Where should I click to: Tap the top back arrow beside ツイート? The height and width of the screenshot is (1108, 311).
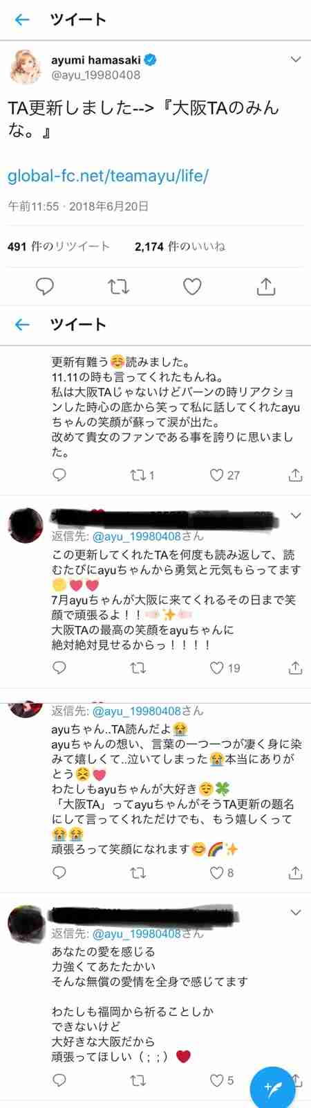tap(23, 19)
